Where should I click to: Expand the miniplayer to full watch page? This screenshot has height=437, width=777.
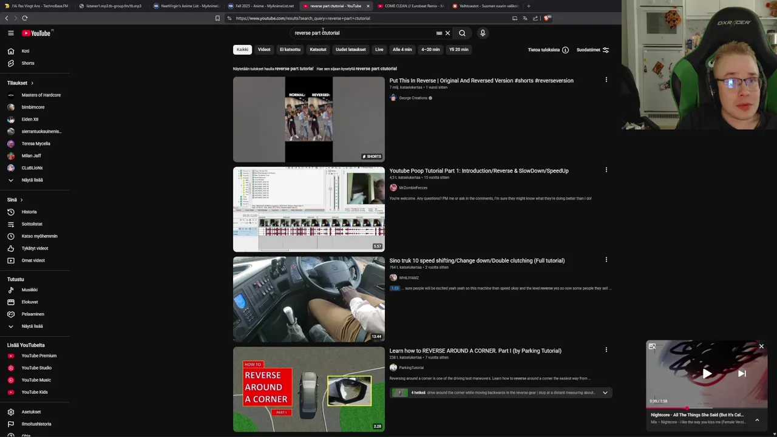(x=652, y=347)
